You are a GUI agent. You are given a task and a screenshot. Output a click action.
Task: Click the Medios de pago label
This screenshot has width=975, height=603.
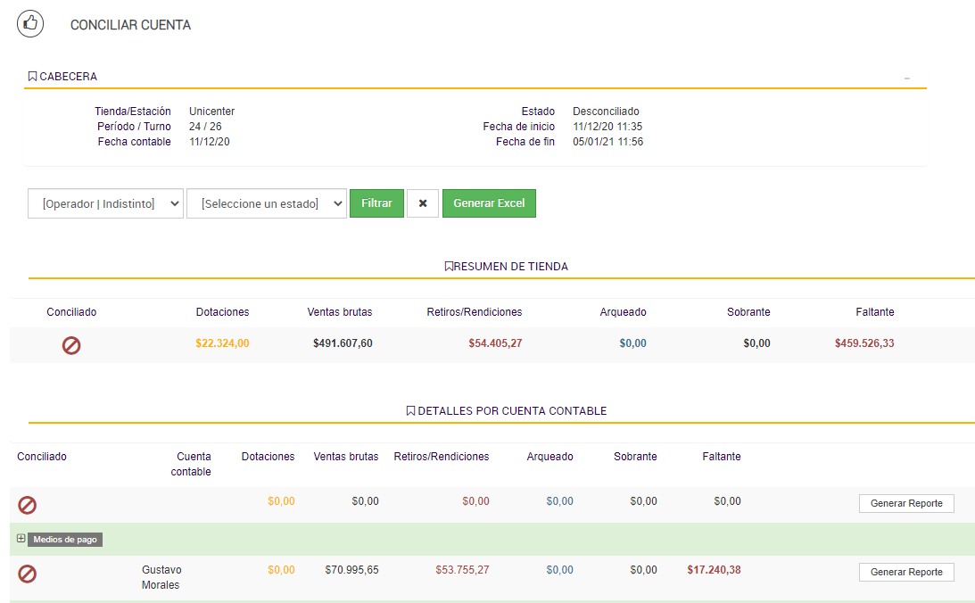(65, 540)
